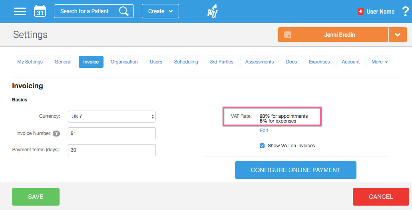The height and width of the screenshot is (210, 412).
Task: Click the Payment terms days field
Action: point(112,150)
